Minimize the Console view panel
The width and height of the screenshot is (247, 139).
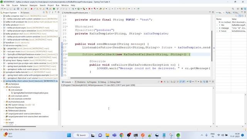point(210,81)
